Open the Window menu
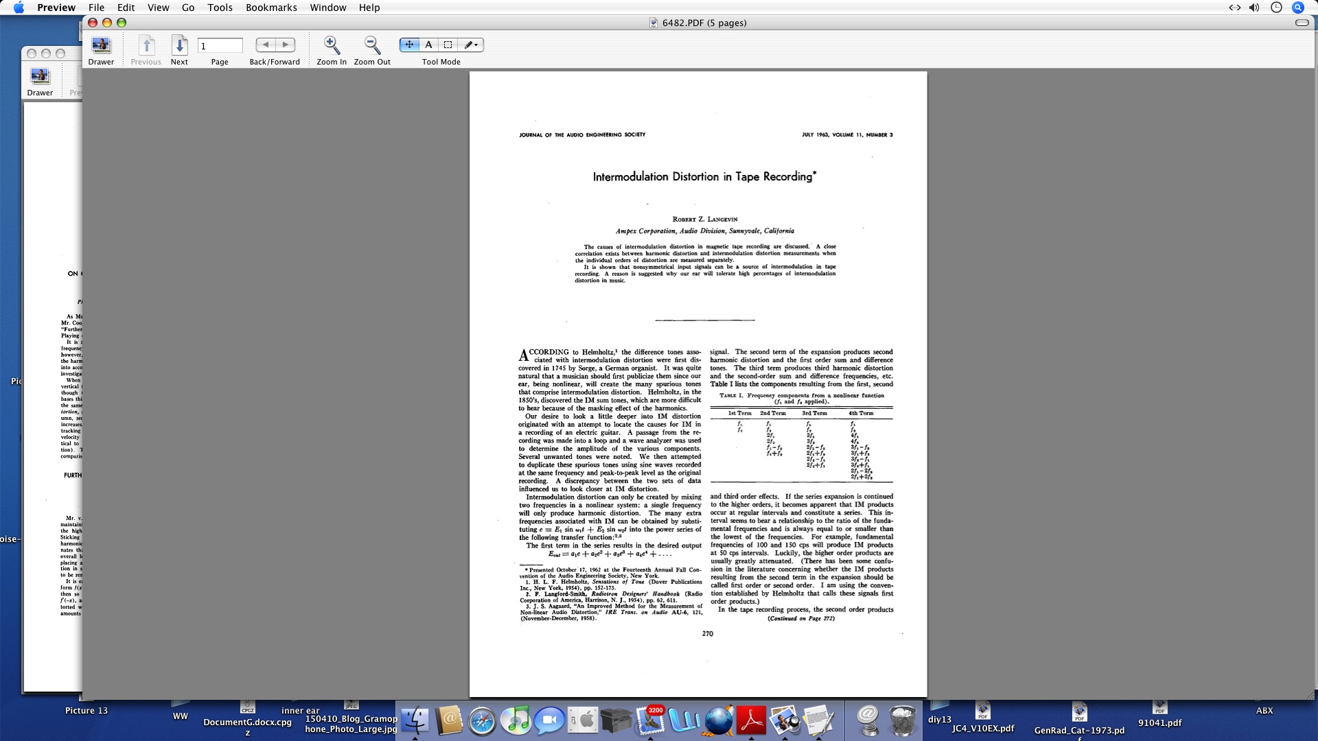1318x741 pixels. 328,8
